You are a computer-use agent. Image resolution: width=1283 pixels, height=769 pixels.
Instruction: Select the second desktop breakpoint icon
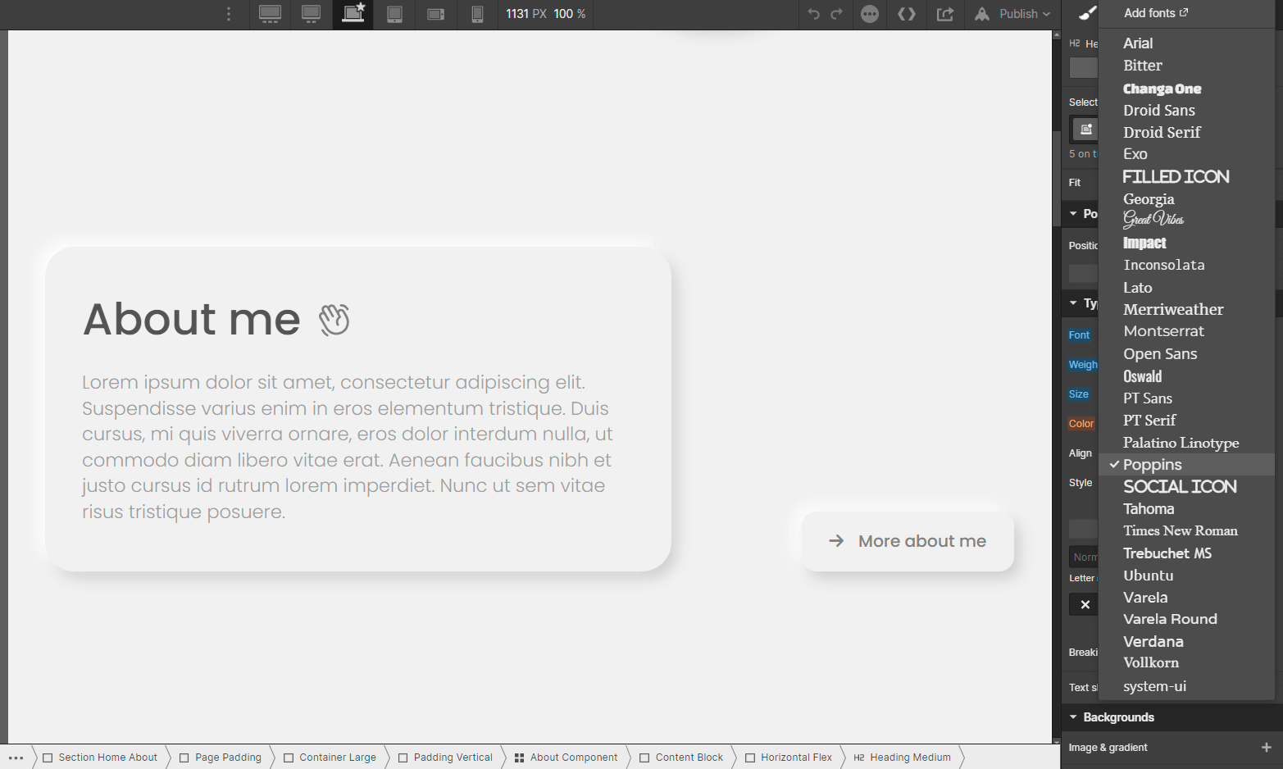click(x=312, y=14)
